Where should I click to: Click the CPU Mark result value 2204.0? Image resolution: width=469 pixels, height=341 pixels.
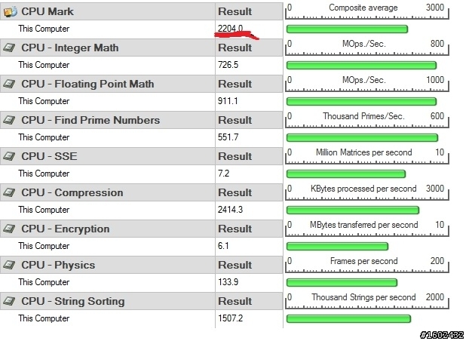(230, 29)
